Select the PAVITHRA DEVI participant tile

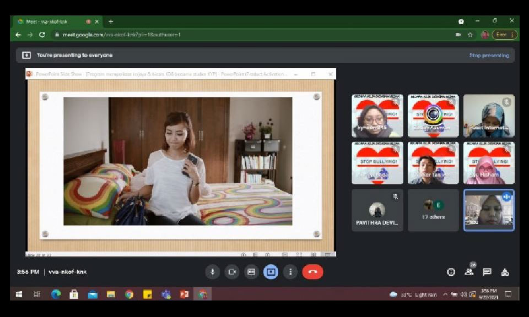click(377, 210)
